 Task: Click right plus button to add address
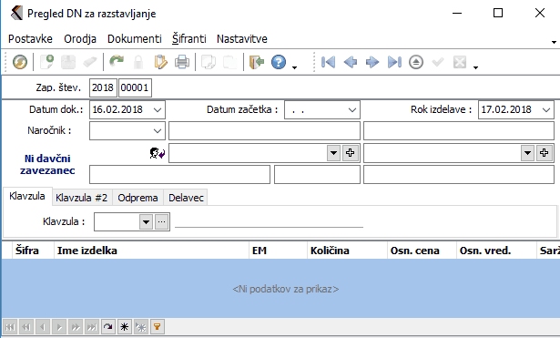point(544,153)
